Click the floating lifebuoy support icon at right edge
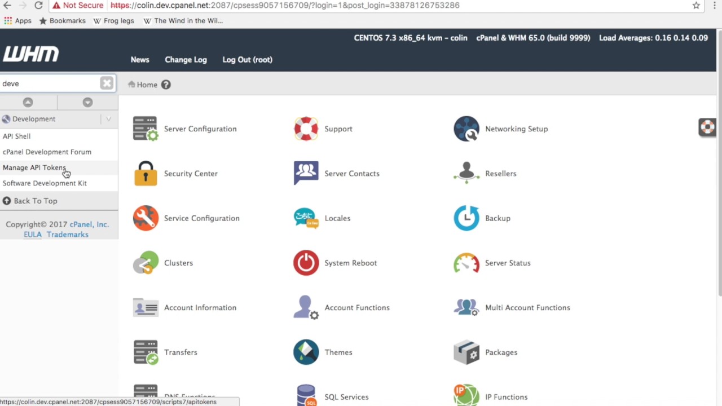The height and width of the screenshot is (406, 722). [x=707, y=127]
